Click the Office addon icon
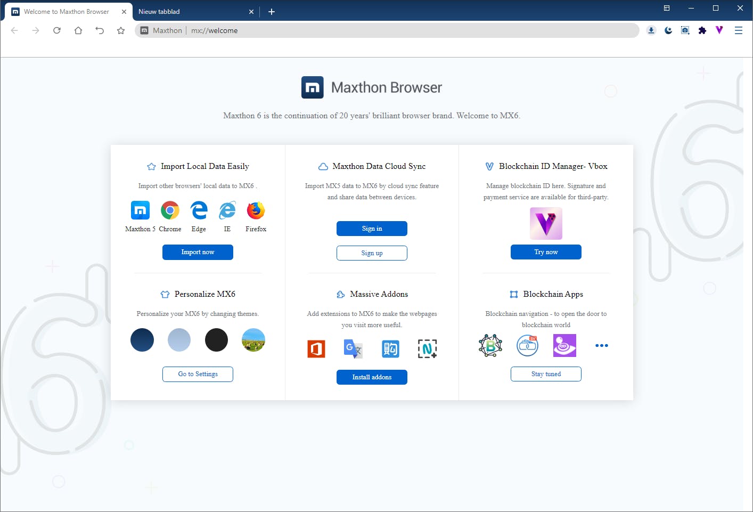Viewport: 753px width, 512px height. pyautogui.click(x=316, y=349)
